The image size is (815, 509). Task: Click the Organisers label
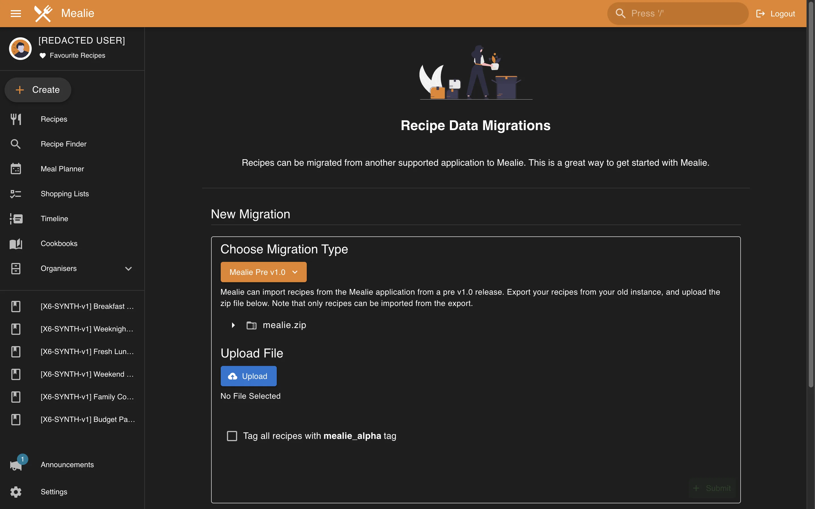coord(59,269)
